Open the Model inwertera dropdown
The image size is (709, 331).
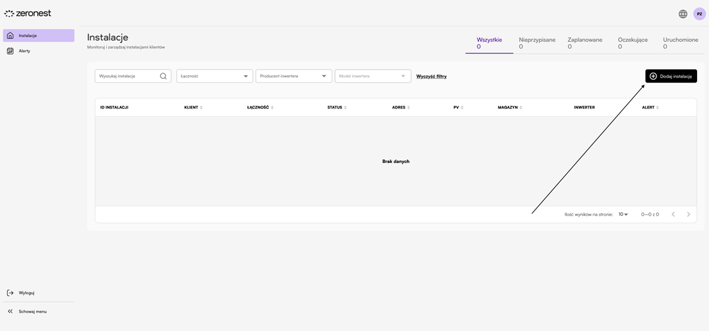372,76
